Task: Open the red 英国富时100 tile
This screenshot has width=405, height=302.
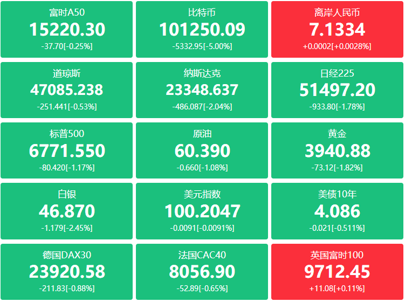Action: pos(337,271)
